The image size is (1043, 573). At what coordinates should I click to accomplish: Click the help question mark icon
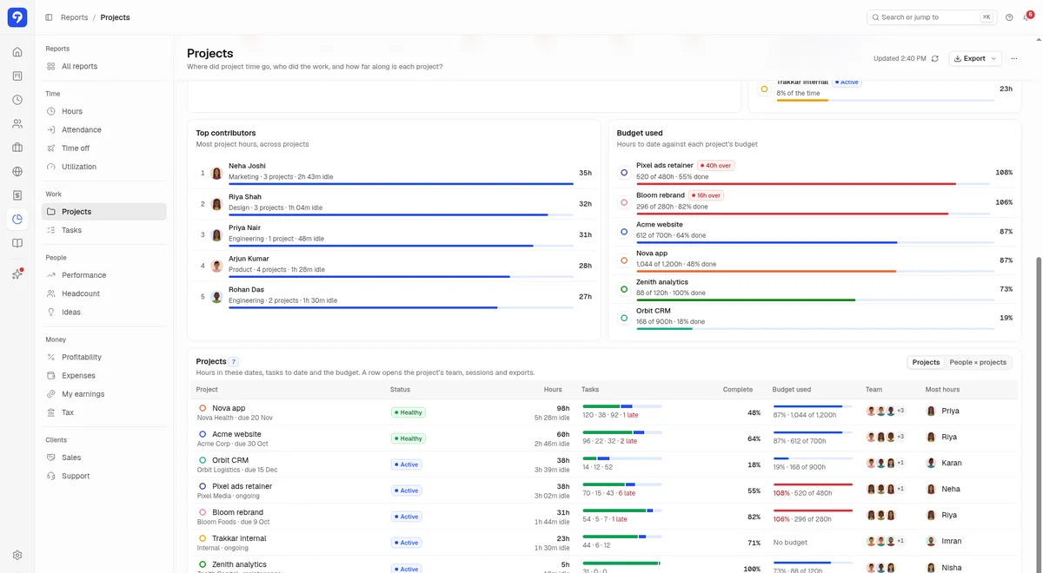pyautogui.click(x=1009, y=17)
